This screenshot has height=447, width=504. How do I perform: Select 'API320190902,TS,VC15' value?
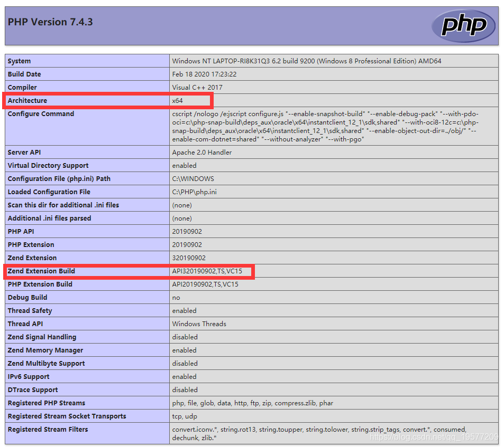tap(207, 271)
